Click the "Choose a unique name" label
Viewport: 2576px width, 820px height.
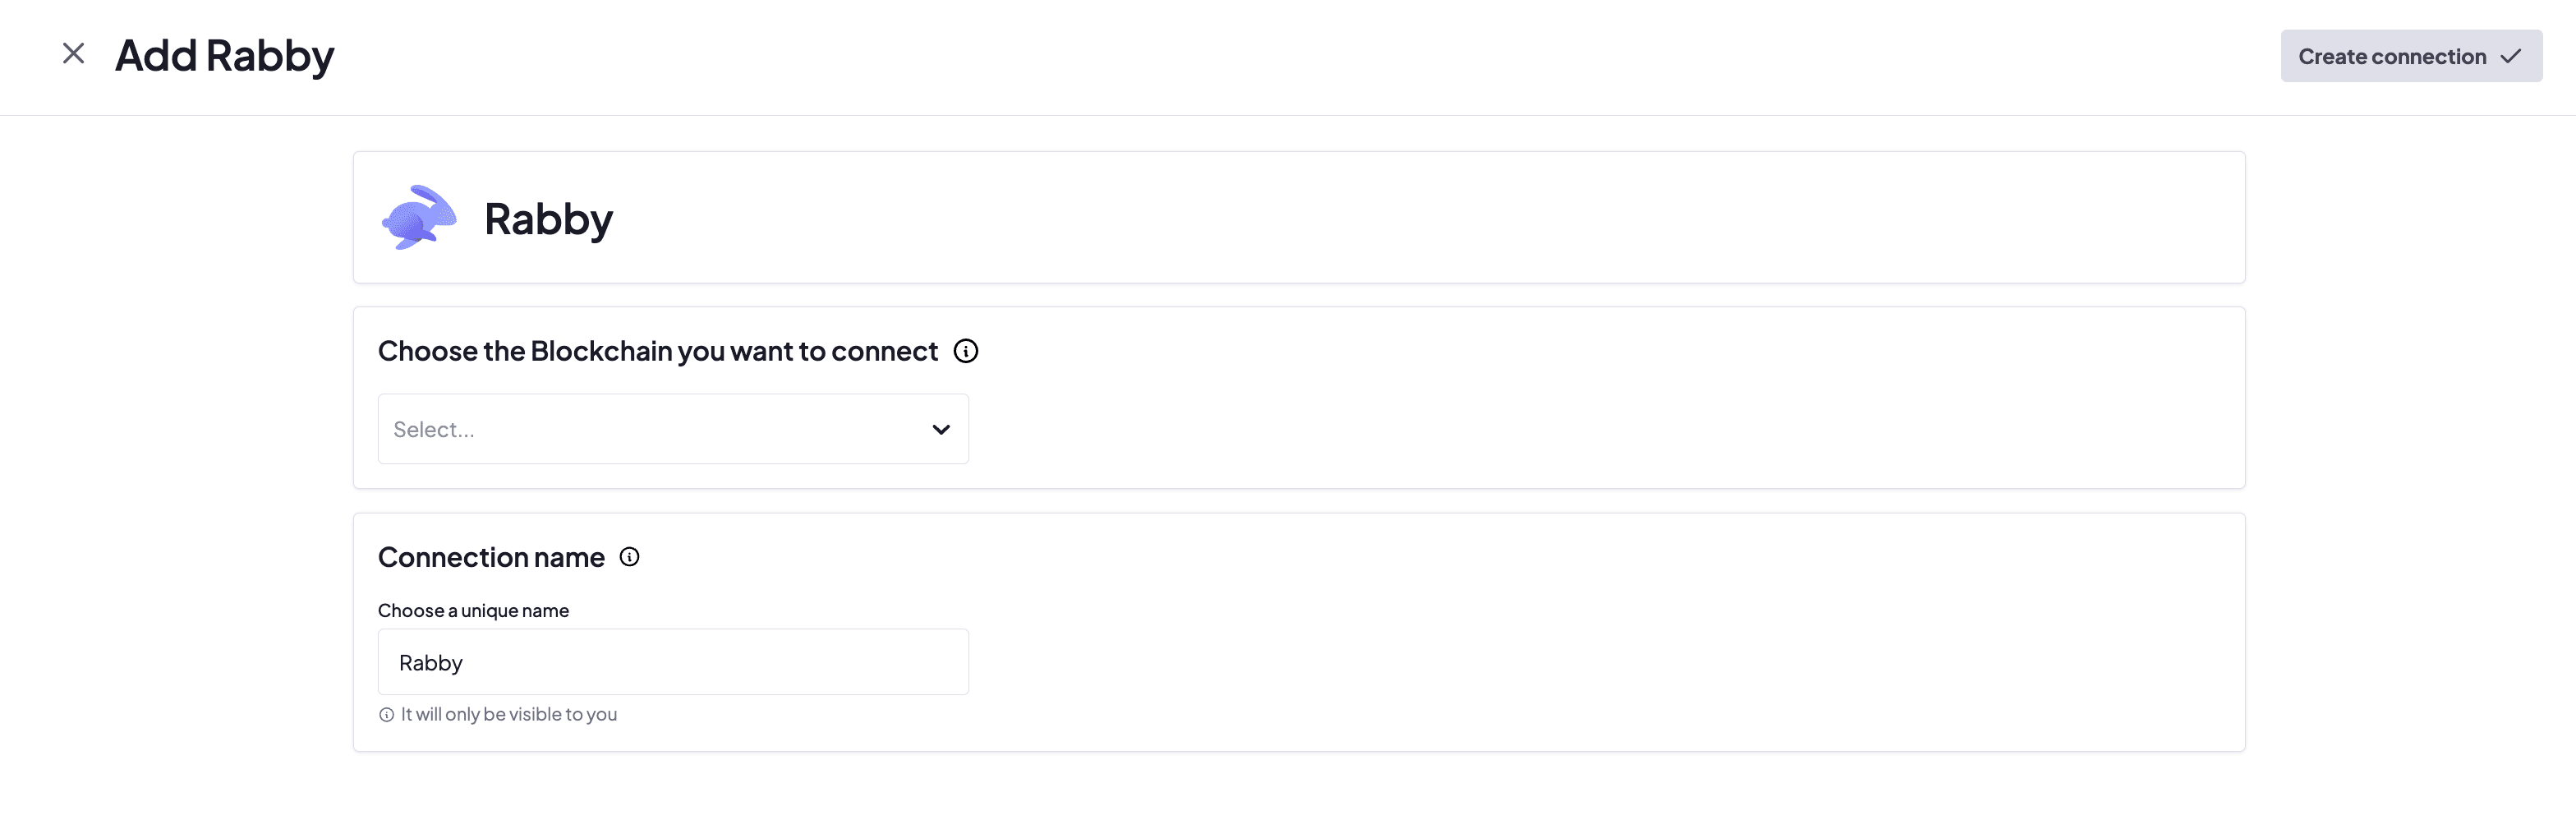[x=473, y=610]
